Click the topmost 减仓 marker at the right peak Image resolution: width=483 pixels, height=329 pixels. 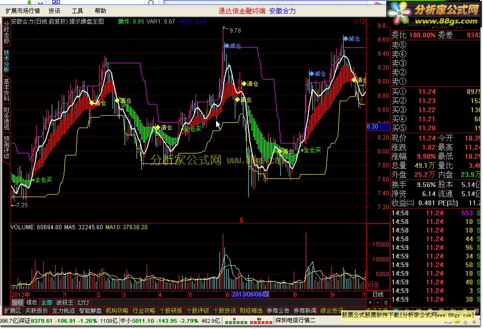[352, 38]
